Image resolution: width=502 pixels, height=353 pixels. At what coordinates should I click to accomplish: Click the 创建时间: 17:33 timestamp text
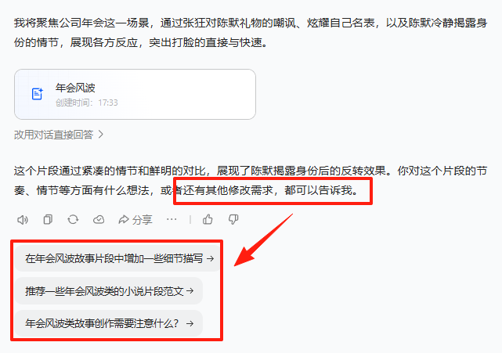pyautogui.click(x=87, y=103)
